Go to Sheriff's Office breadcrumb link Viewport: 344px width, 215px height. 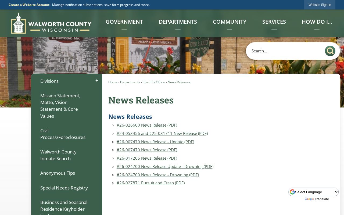click(x=154, y=82)
